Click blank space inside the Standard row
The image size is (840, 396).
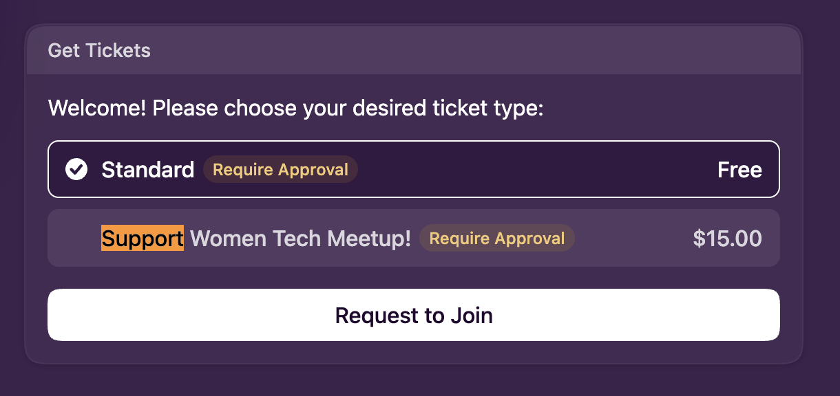537,170
